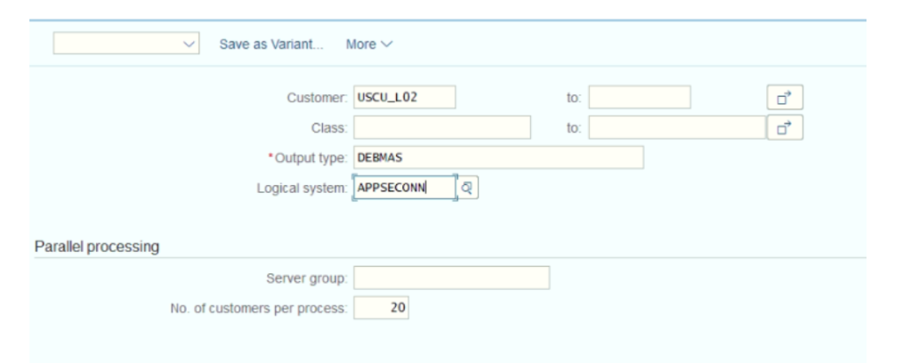Open value help search for Logical system

tap(468, 188)
